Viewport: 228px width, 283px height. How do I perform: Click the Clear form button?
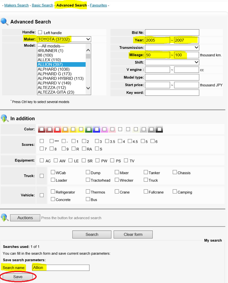133,234
